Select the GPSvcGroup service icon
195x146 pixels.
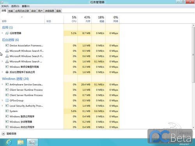(7, 100)
